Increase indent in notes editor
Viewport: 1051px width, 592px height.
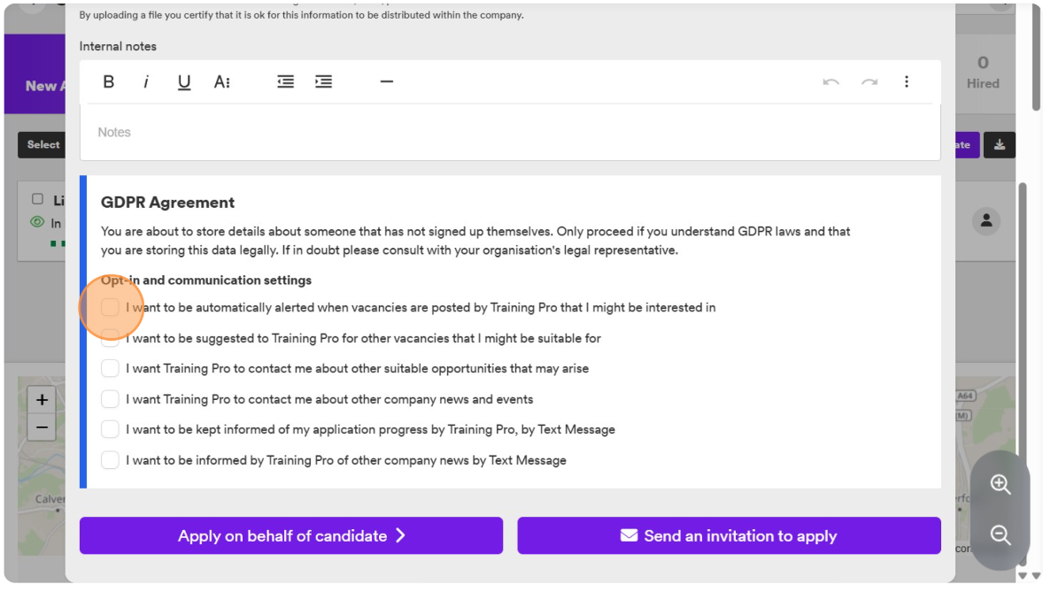click(324, 81)
